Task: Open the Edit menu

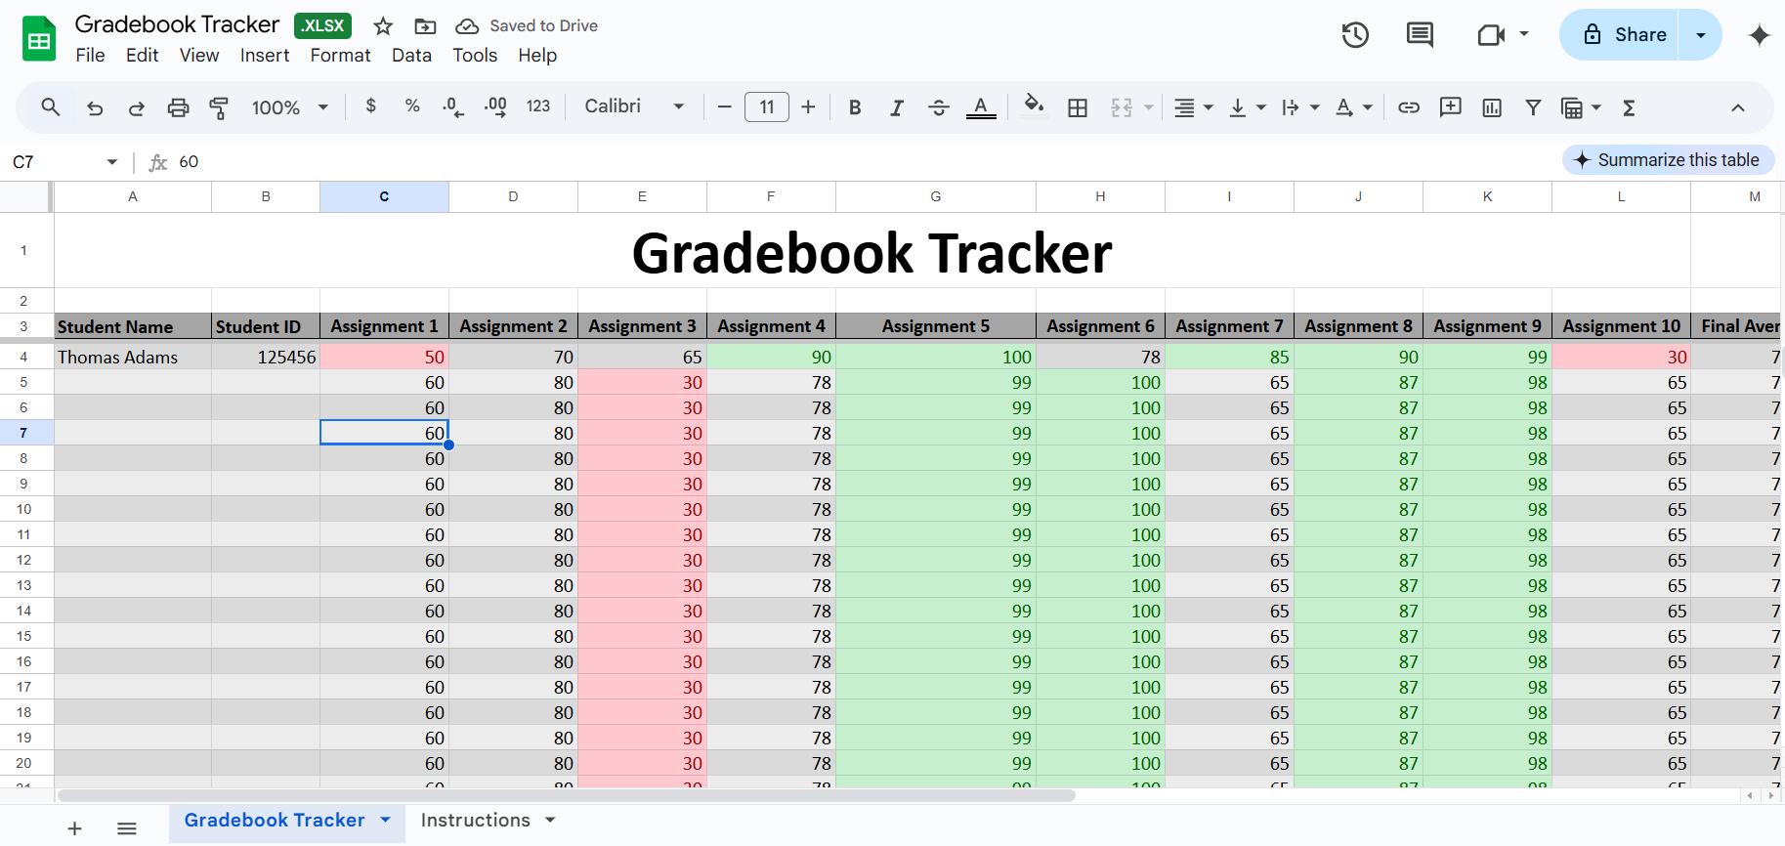Action: point(142,56)
